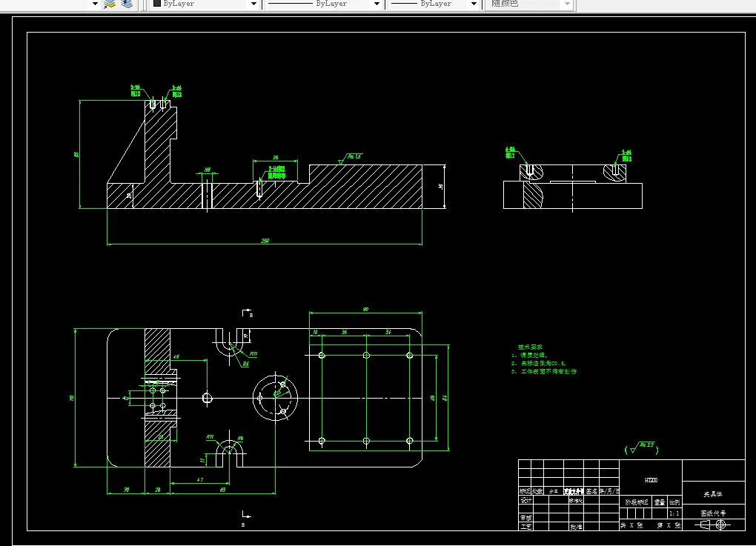Open the Layer States Manager icon

(127, 4)
